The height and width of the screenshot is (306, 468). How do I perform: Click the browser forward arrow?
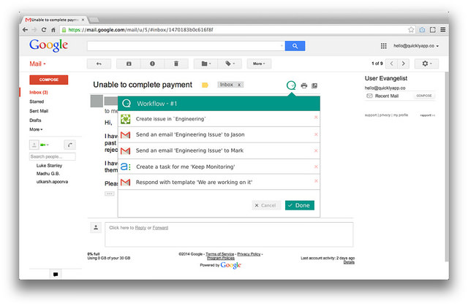tap(34, 30)
